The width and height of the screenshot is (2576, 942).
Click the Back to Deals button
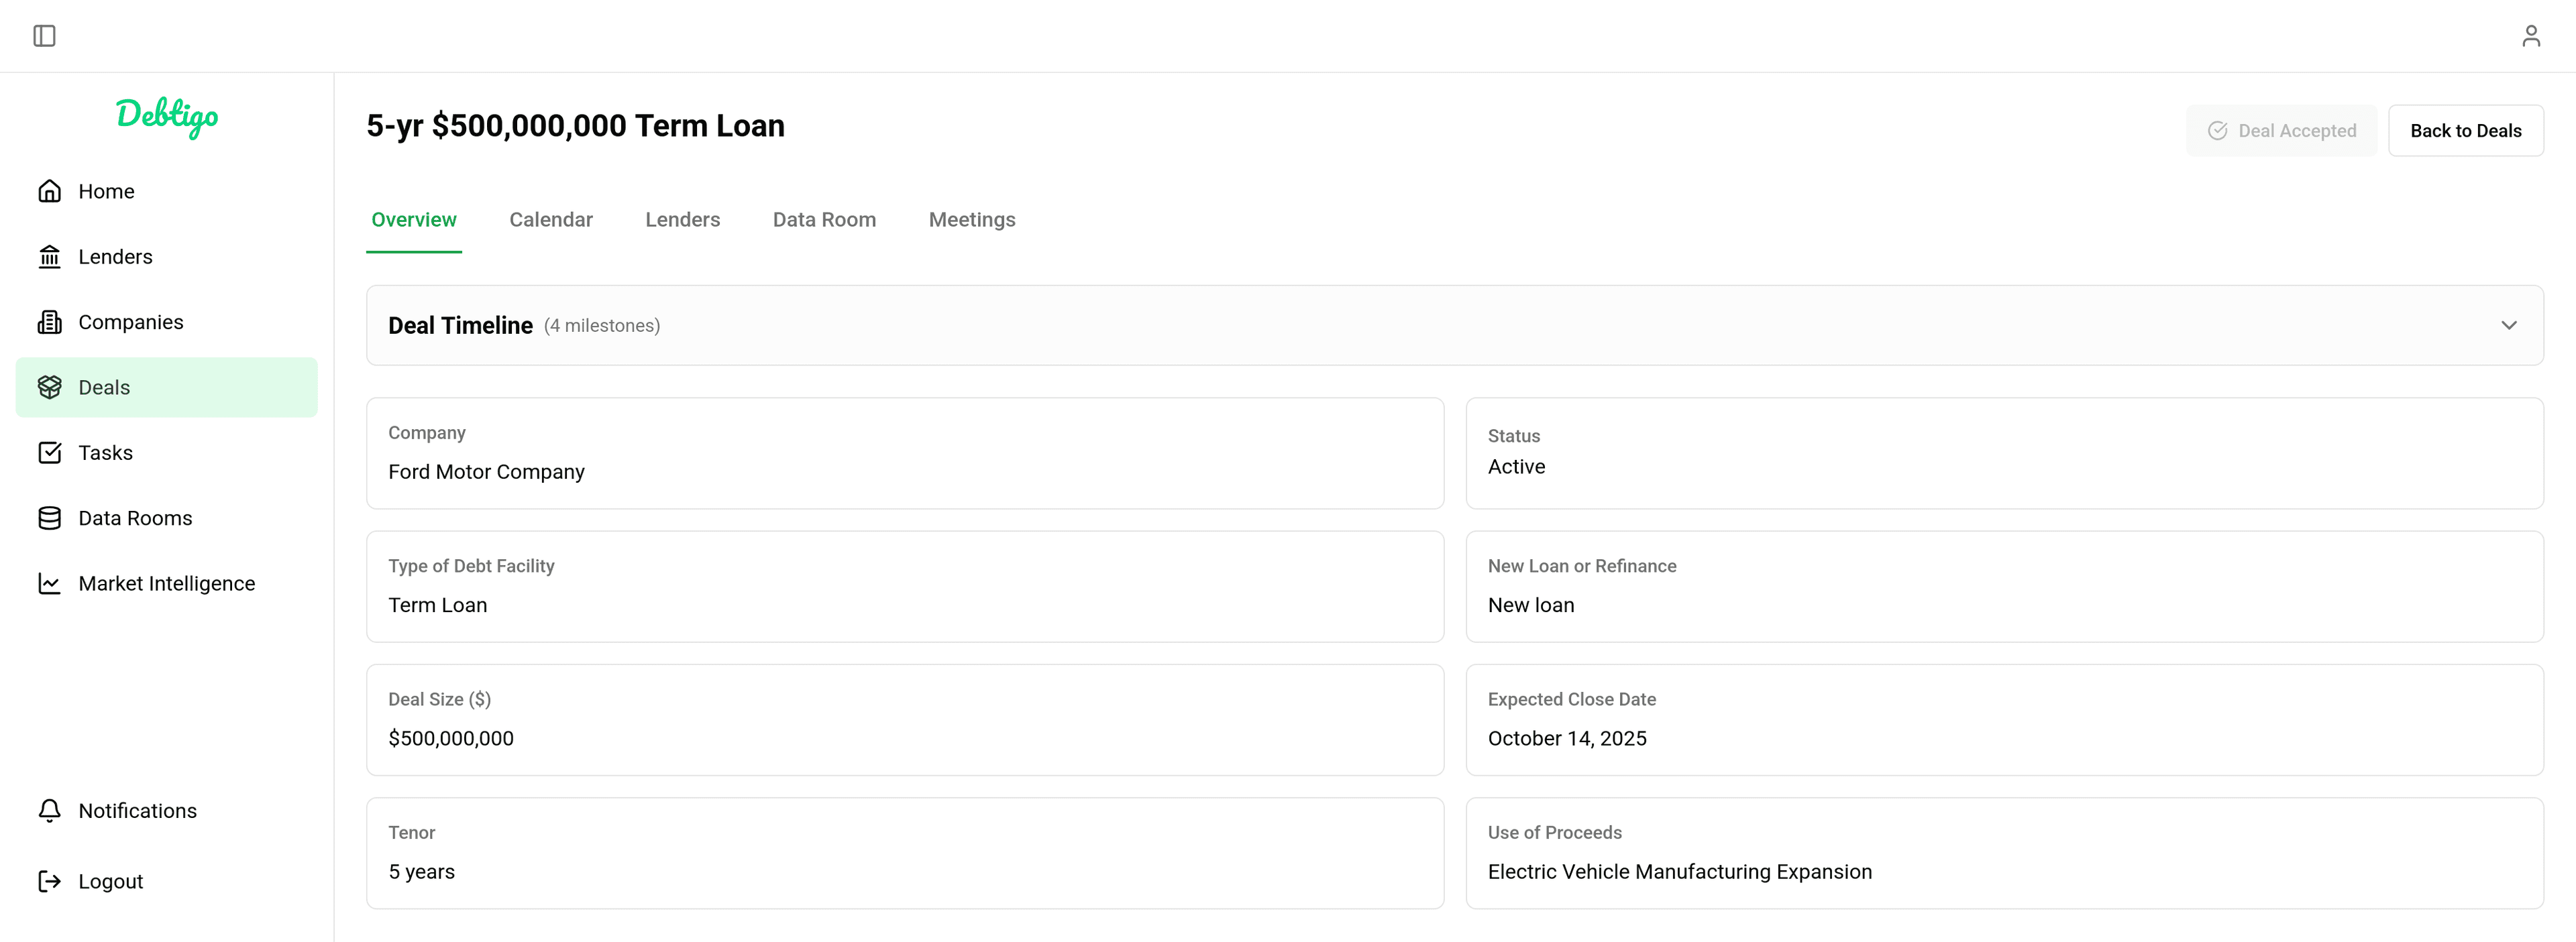click(x=2466, y=130)
